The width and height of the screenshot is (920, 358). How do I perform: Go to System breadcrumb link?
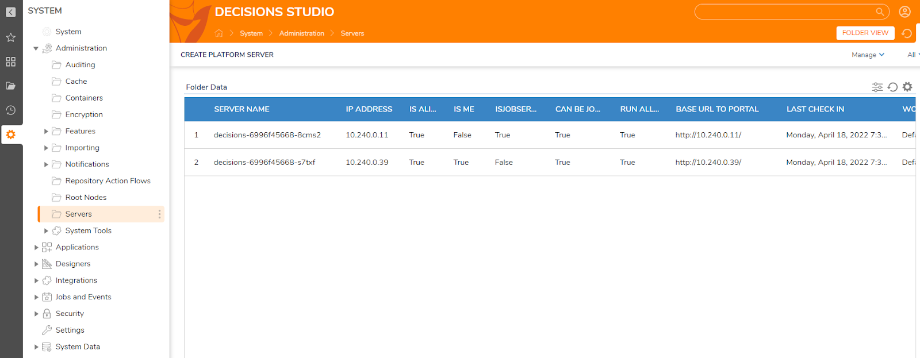[251, 33]
